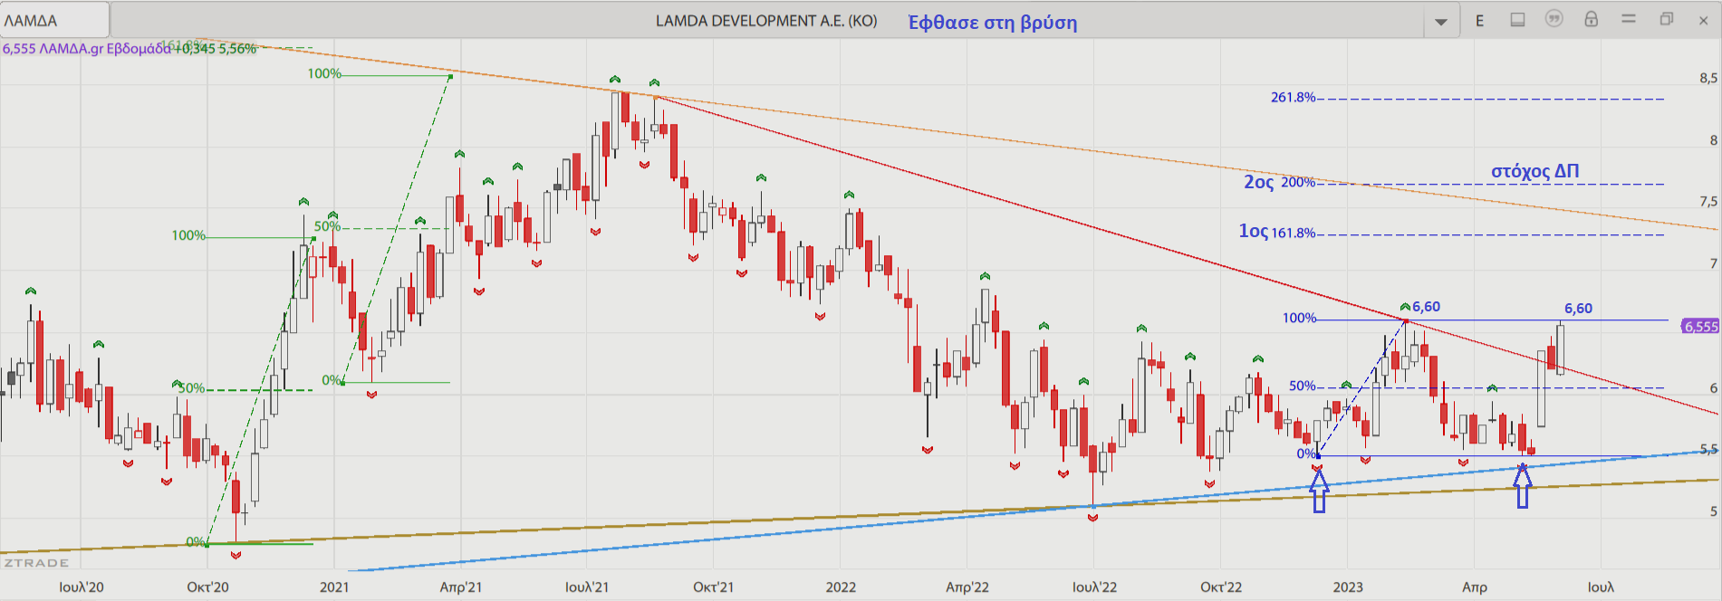Click the ΛΑΜΔΑ symbol input field
Screen dimensions: 1722x601
[x=54, y=20]
